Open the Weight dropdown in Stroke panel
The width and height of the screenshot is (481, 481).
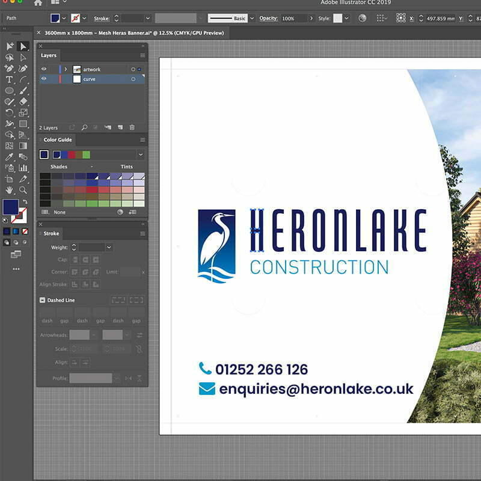coord(109,247)
